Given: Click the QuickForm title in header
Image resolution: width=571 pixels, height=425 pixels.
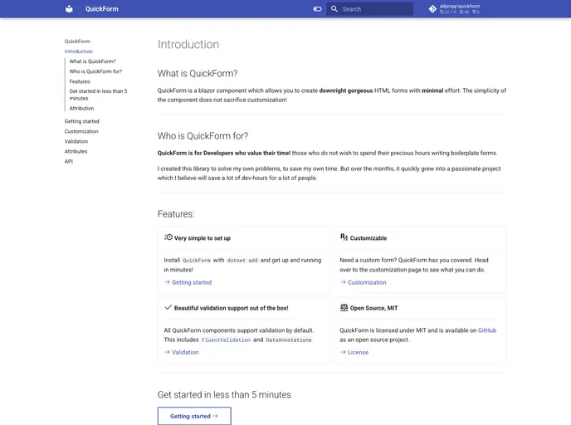Looking at the screenshot, I should pos(101,9).
